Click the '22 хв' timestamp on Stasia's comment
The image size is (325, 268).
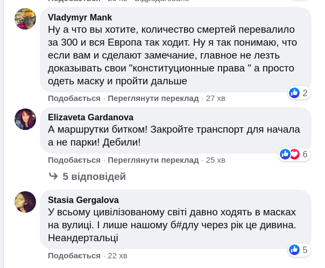tap(117, 255)
